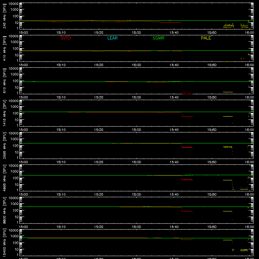Viewport: 259px width, 259px height.
Task: Click 15:40 tick below 245 MHz plot
Action: coord(174,33)
